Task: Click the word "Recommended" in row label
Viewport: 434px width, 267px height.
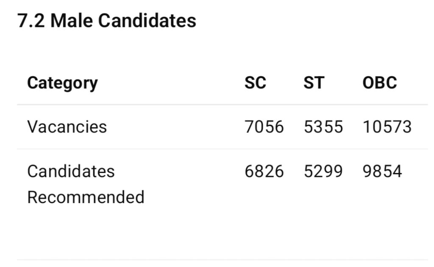Action: 86,197
